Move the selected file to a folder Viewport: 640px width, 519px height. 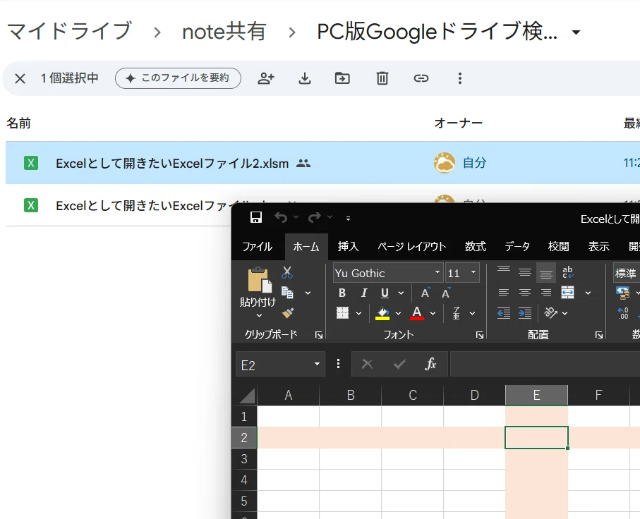tap(342, 78)
